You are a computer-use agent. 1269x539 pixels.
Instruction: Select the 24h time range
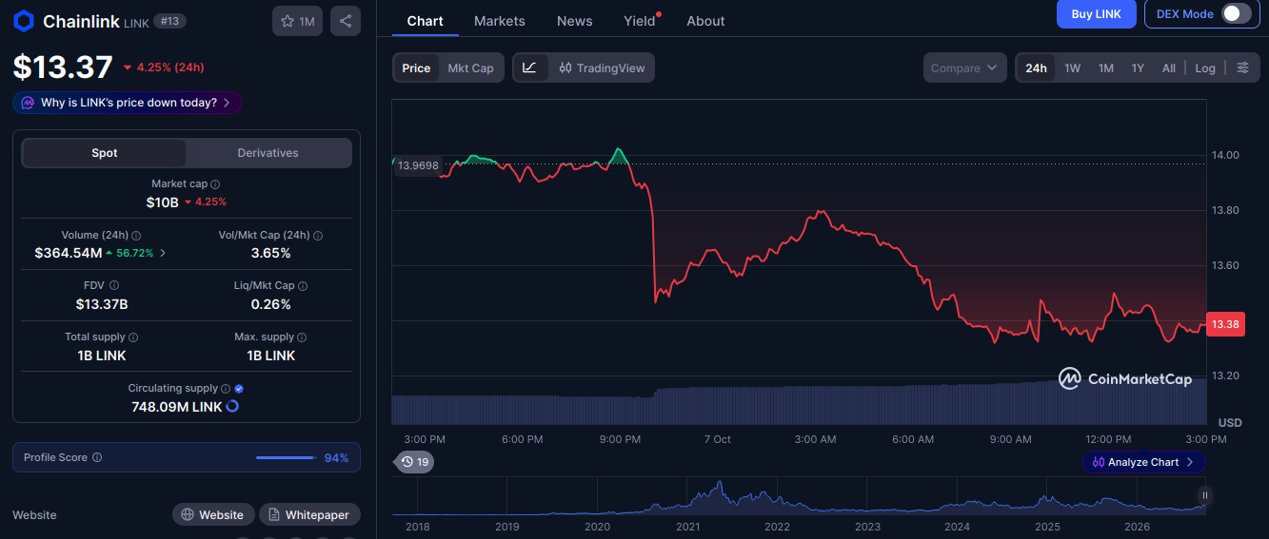click(1036, 67)
